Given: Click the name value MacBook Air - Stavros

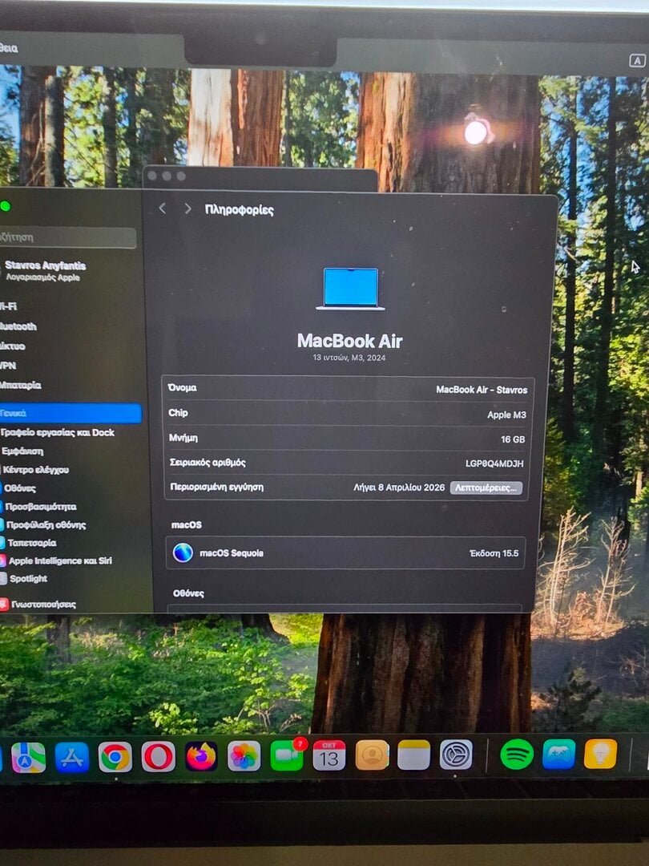Looking at the screenshot, I should [x=482, y=390].
